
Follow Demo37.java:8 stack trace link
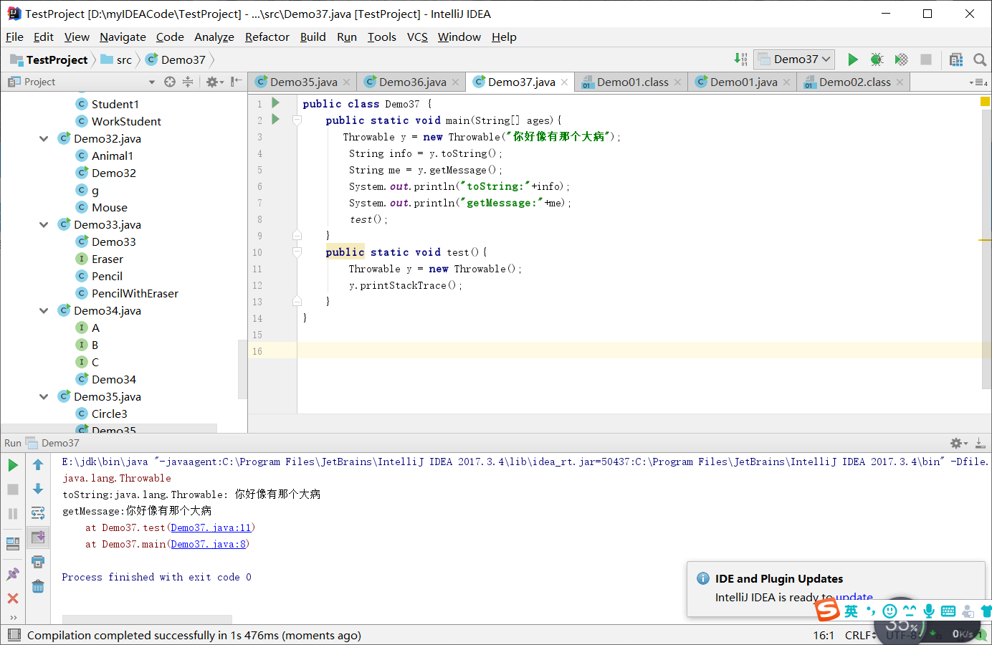(x=208, y=544)
